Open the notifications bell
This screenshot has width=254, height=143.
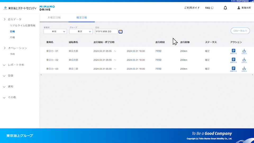coord(225,8)
